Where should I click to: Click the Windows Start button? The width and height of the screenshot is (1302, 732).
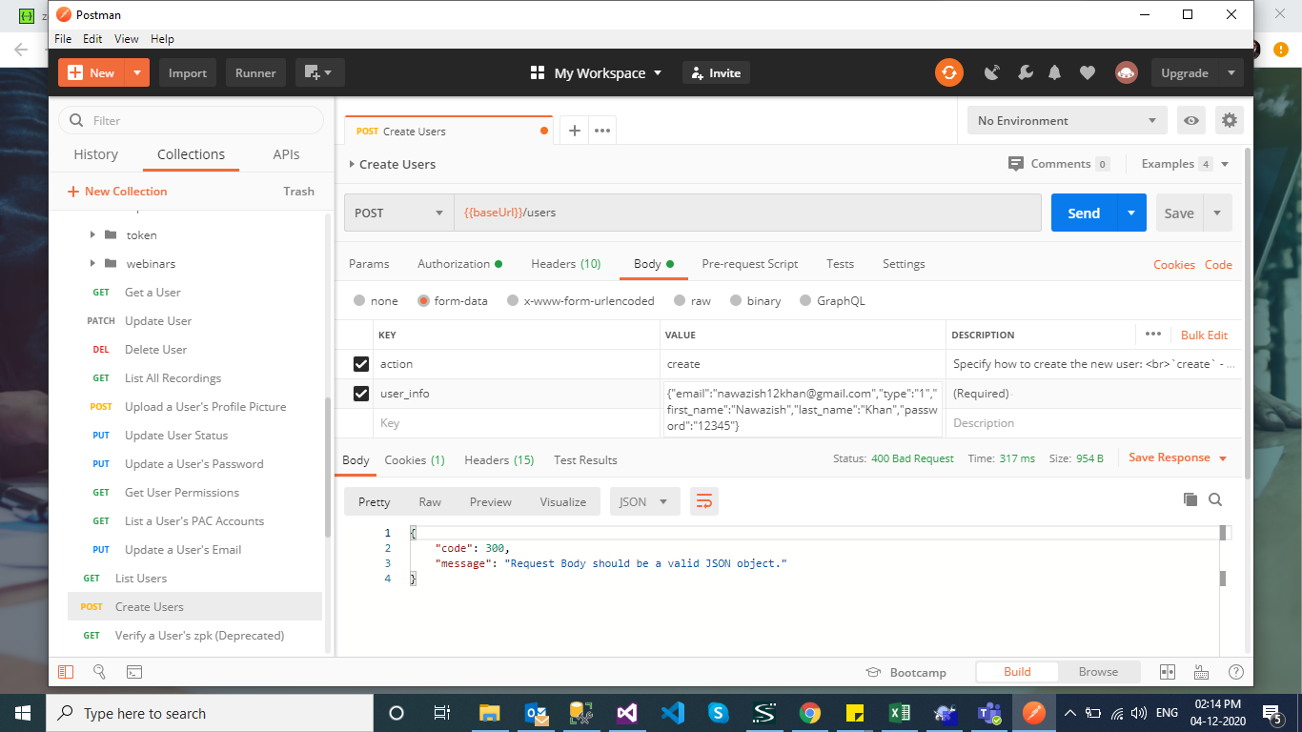pyautogui.click(x=23, y=713)
